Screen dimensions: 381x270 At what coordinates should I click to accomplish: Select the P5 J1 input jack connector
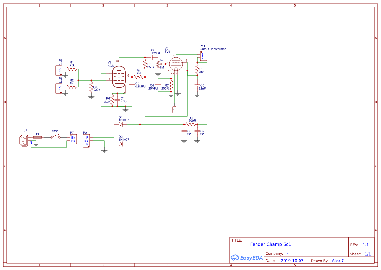click(x=59, y=71)
